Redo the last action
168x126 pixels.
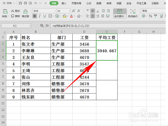pos(40,3)
